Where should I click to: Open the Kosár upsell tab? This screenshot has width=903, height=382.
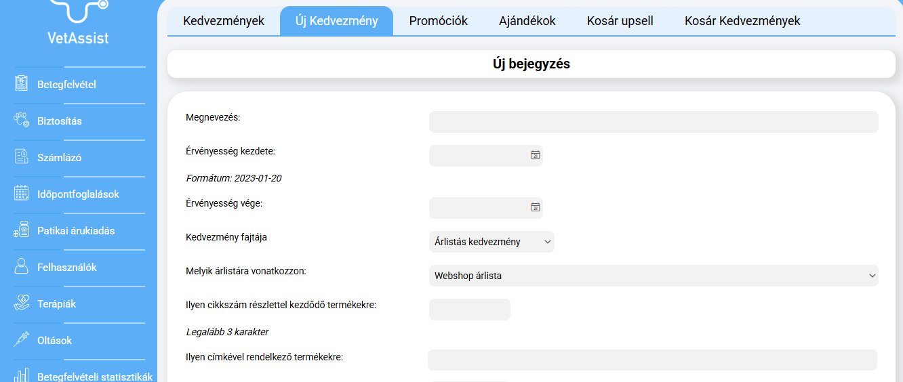click(x=620, y=21)
